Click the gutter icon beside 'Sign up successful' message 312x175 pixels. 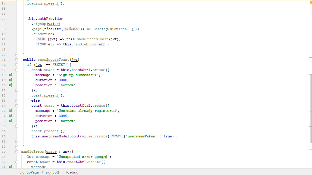(10, 75)
